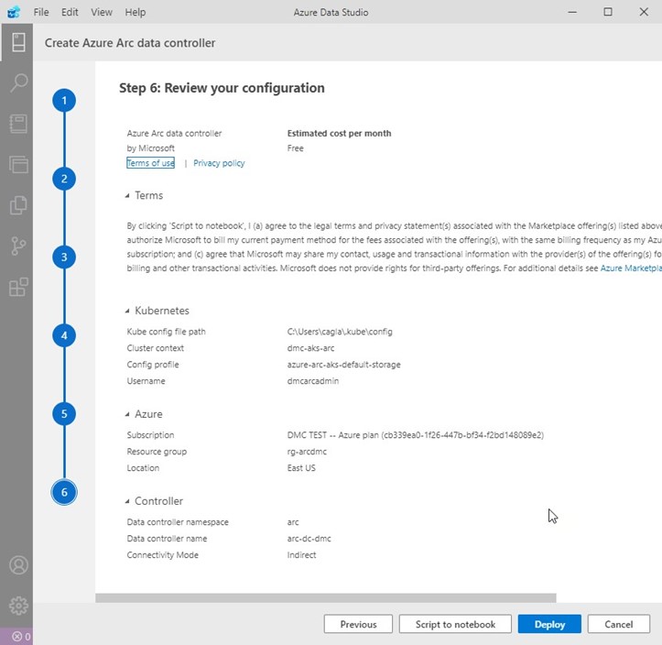This screenshot has width=662, height=645.
Task: Open the Explorer files icon
Action: tap(18, 205)
